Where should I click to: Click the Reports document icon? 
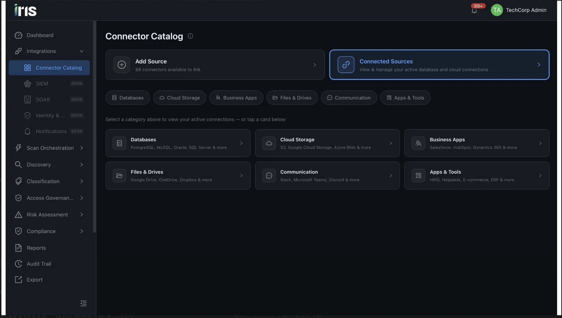pyautogui.click(x=19, y=248)
